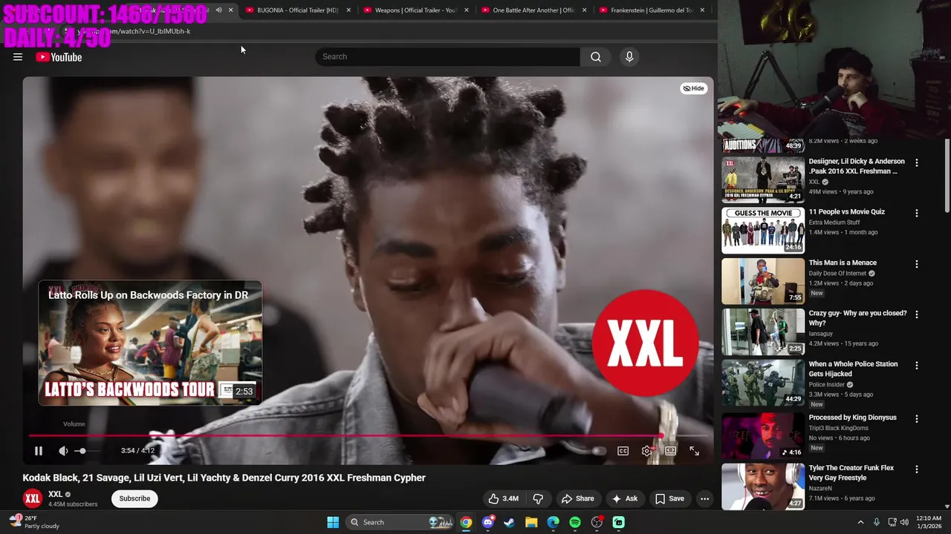Mute tab using speaker icon on active tab
The width and height of the screenshot is (951, 534).
pos(218,10)
